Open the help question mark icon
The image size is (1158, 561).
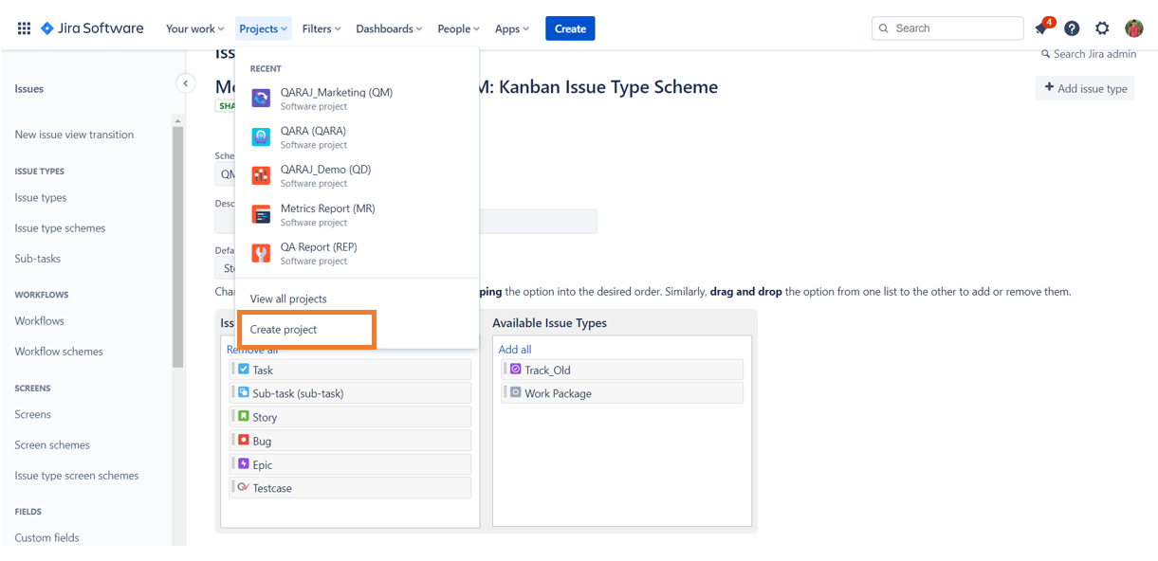coord(1072,28)
